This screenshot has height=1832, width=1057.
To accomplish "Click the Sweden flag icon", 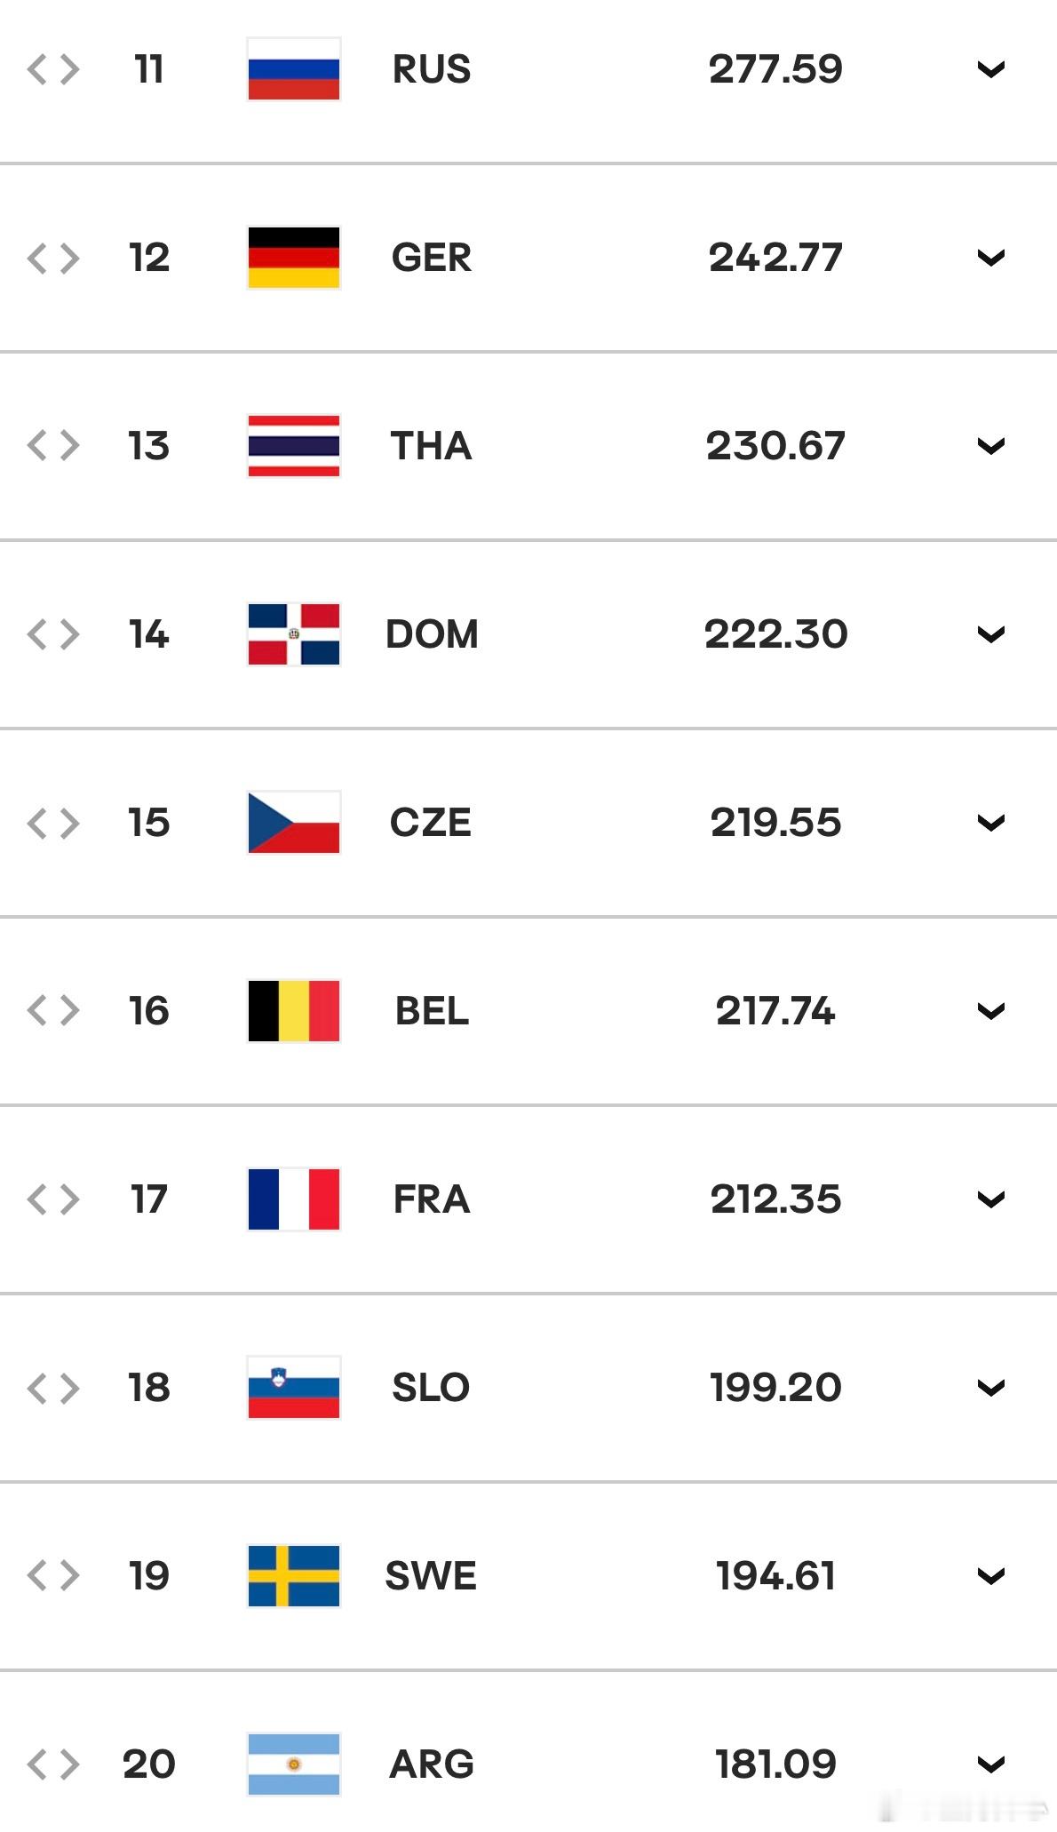I will 293,1576.
